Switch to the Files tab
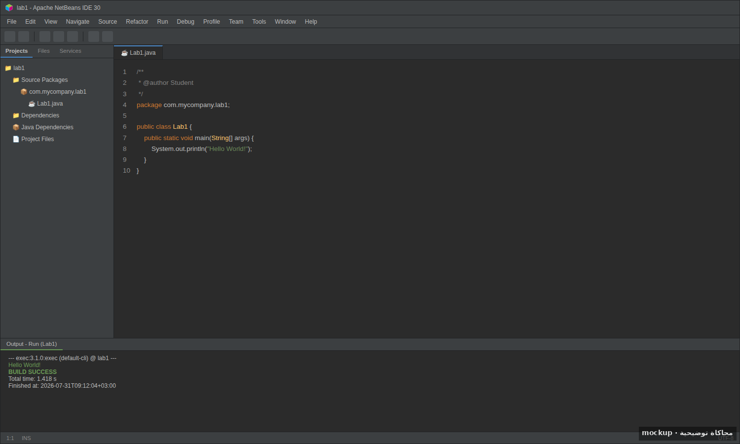 tap(43, 51)
